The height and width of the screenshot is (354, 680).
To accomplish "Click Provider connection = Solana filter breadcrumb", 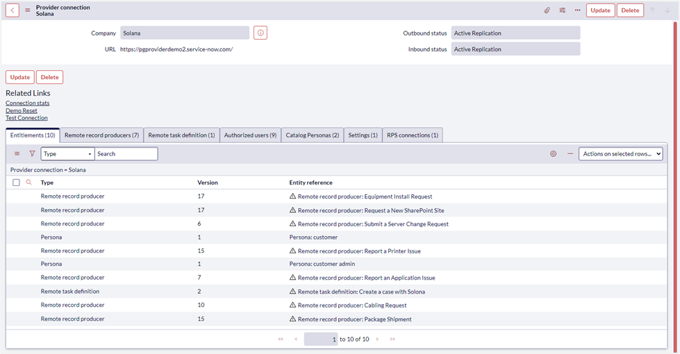I will [48, 170].
